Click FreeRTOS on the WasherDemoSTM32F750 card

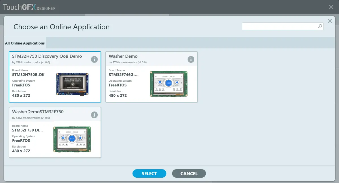tap(21, 141)
